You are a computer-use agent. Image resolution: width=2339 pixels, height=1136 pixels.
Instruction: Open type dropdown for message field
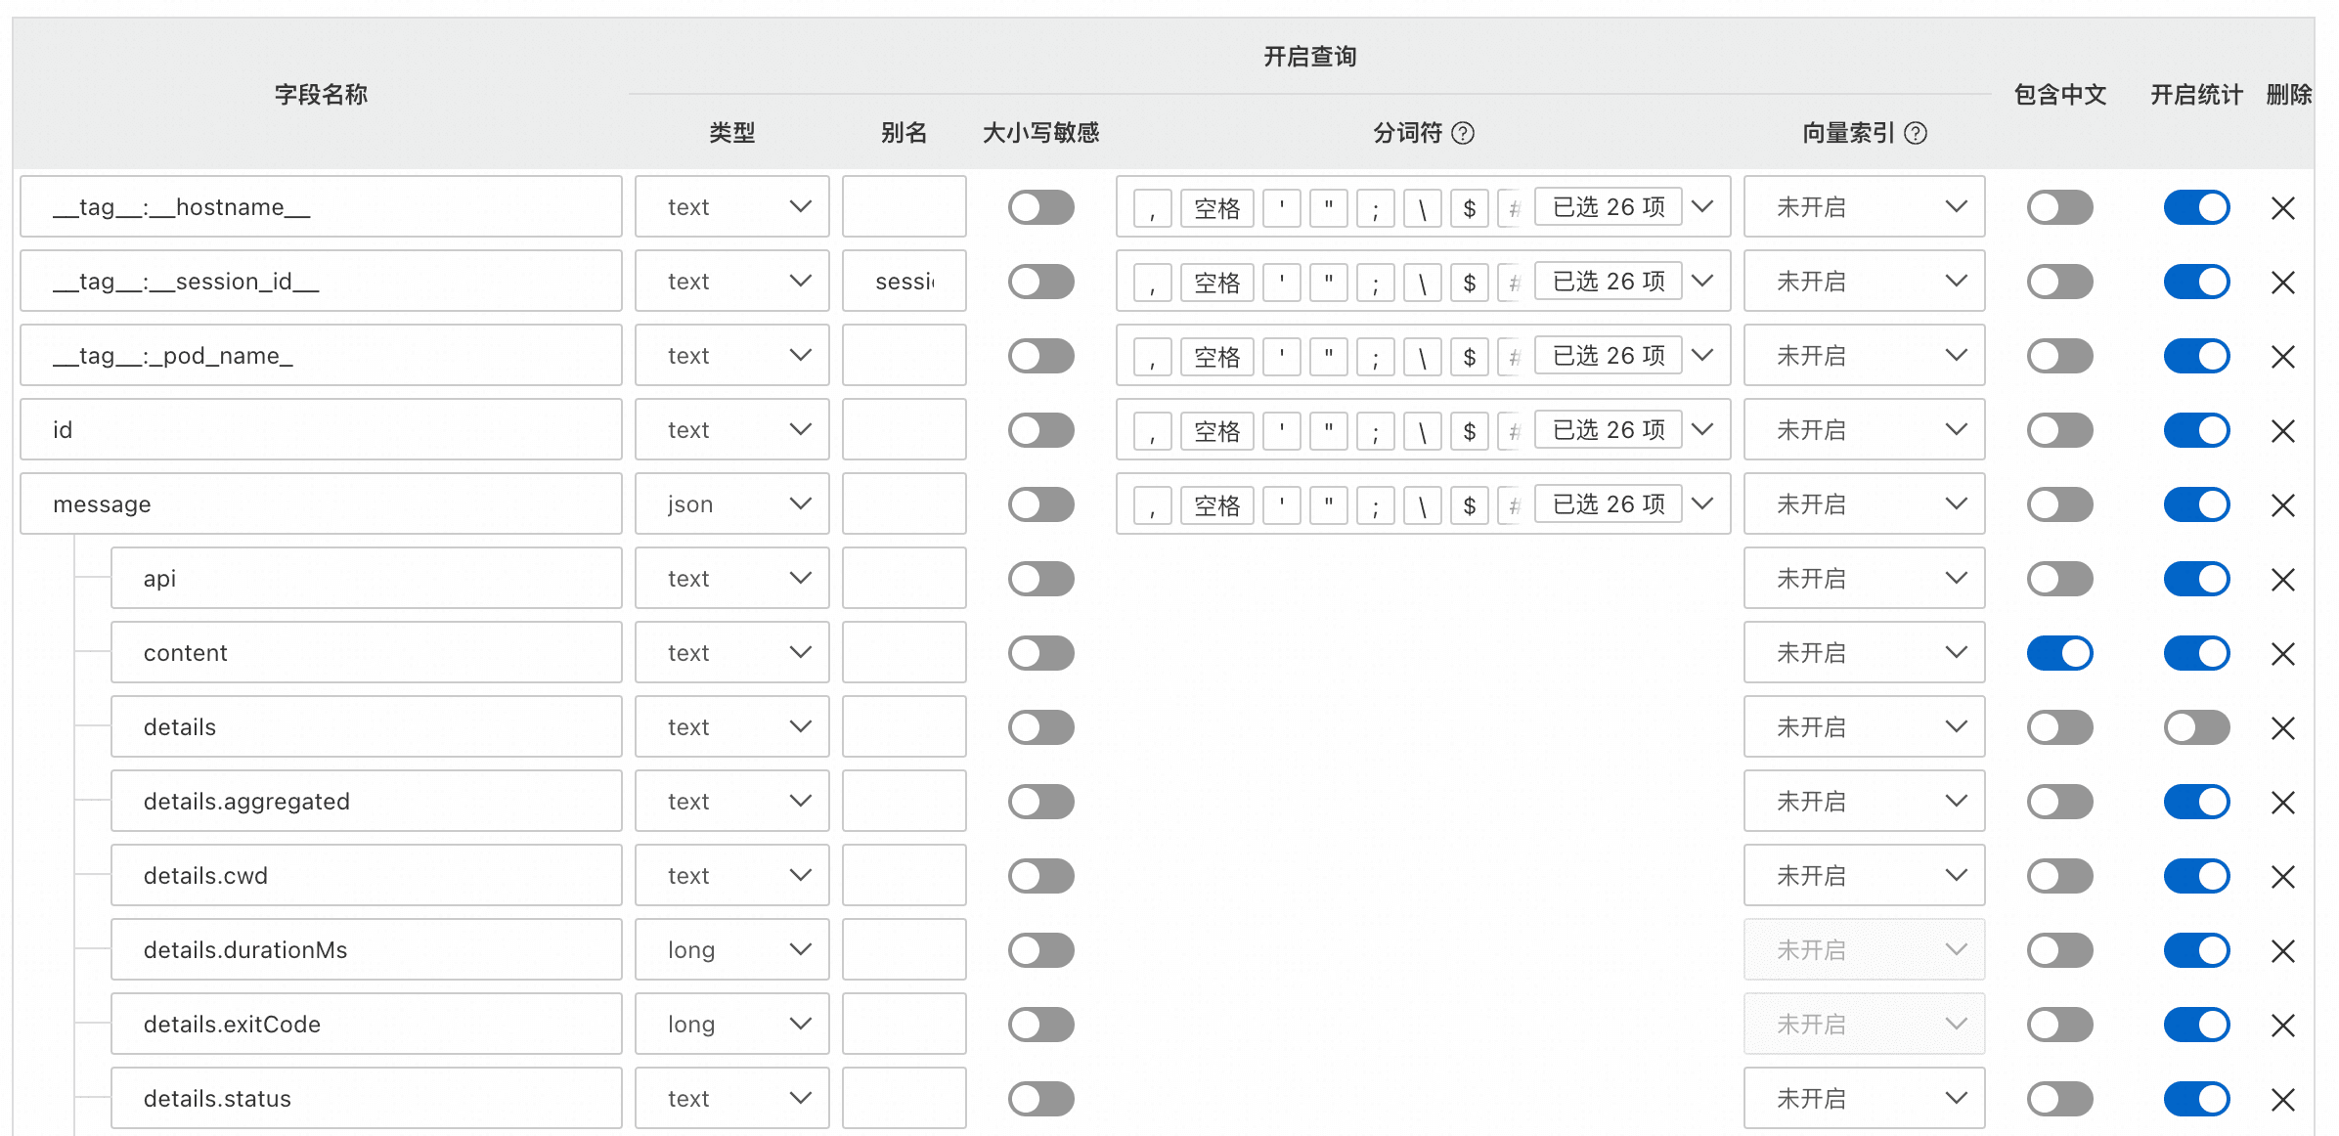click(x=731, y=504)
